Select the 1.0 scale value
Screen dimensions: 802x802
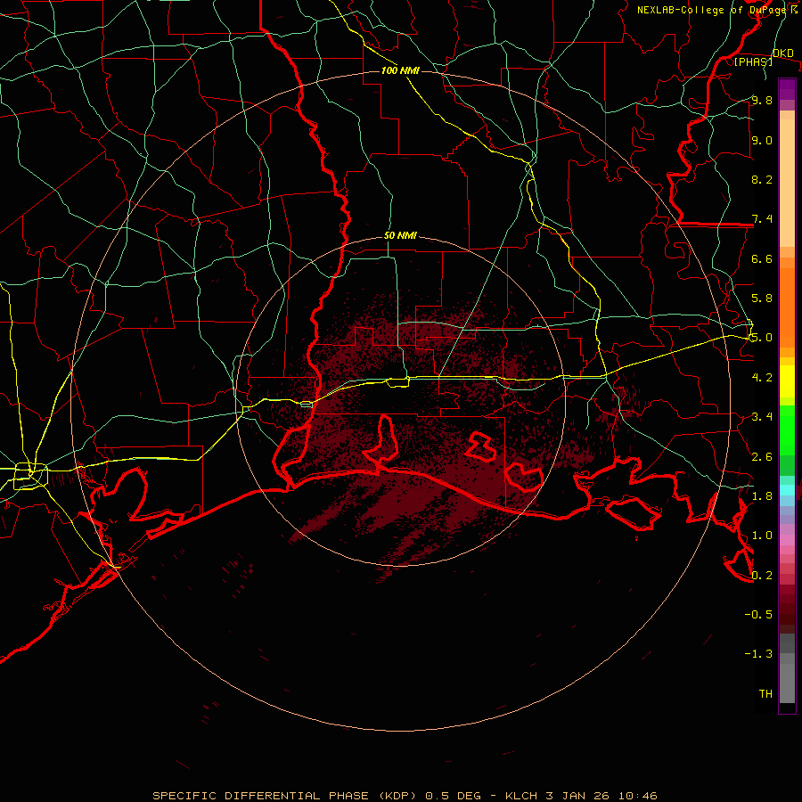pyautogui.click(x=762, y=536)
